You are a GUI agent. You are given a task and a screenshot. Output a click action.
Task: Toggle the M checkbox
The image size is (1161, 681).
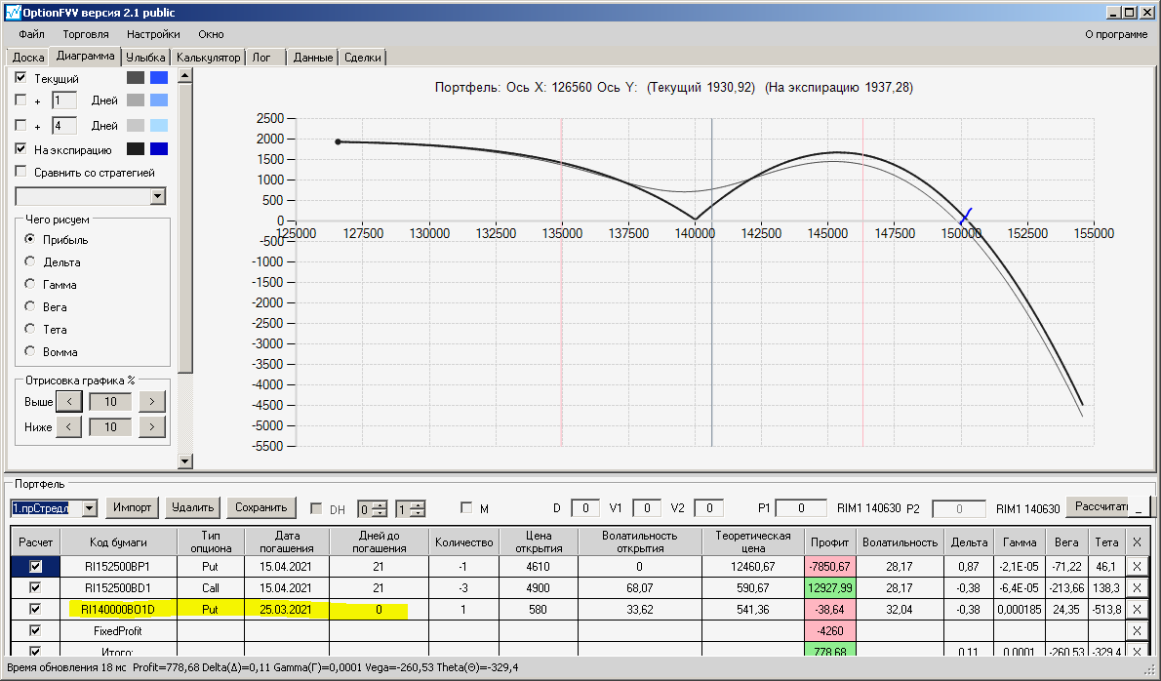tap(465, 507)
